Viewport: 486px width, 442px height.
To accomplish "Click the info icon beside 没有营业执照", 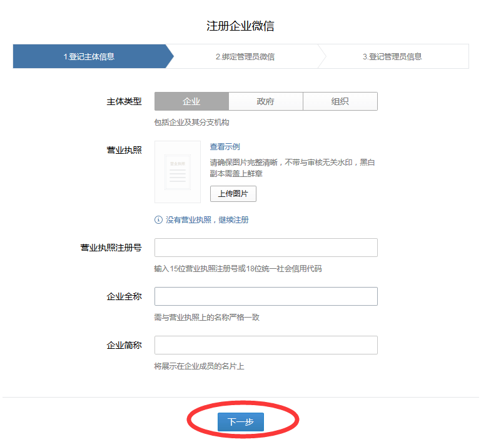I will [x=158, y=220].
